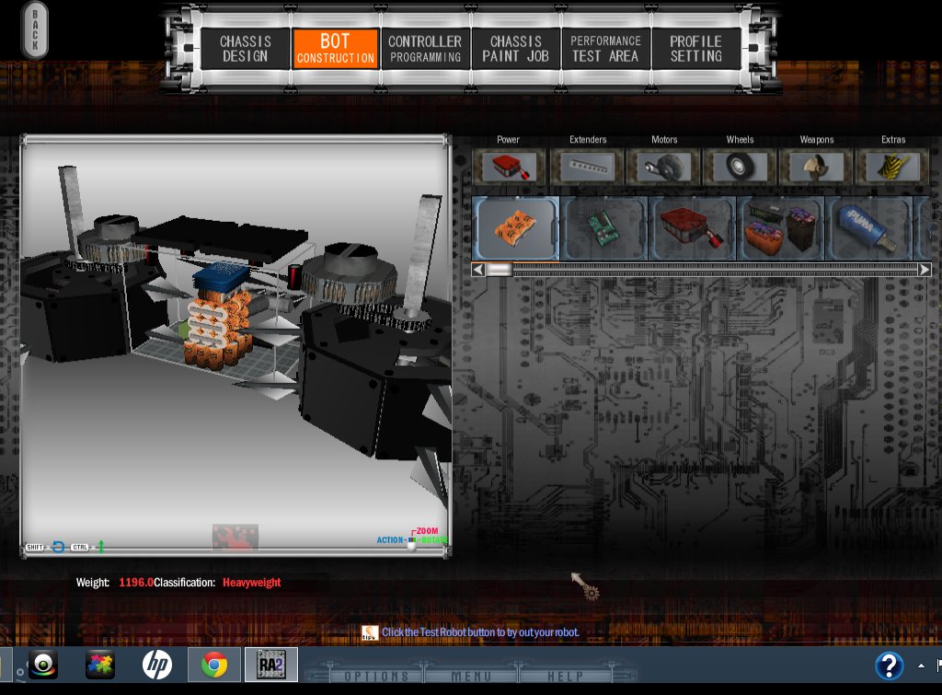Open Google Chrome from the taskbar
Image resolution: width=942 pixels, height=695 pixels.
[x=213, y=665]
